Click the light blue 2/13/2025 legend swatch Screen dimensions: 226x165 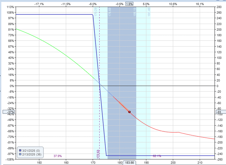point(20,154)
